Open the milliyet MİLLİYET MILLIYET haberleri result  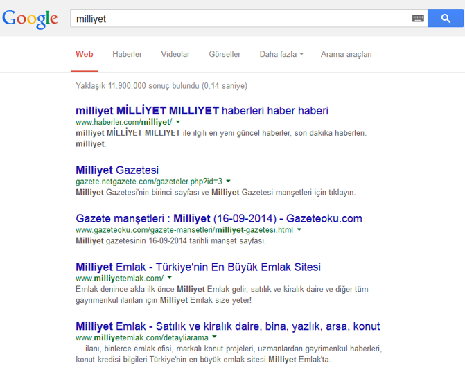202,111
